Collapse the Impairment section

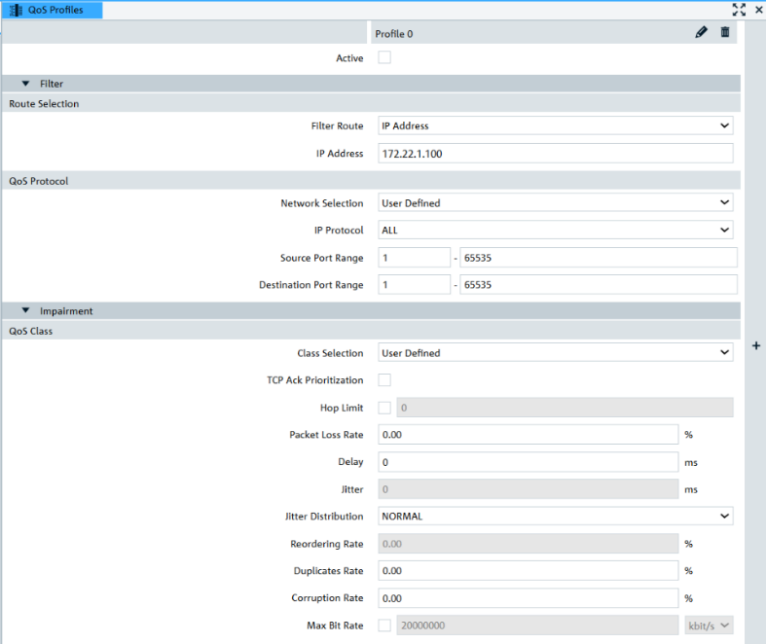(x=26, y=310)
